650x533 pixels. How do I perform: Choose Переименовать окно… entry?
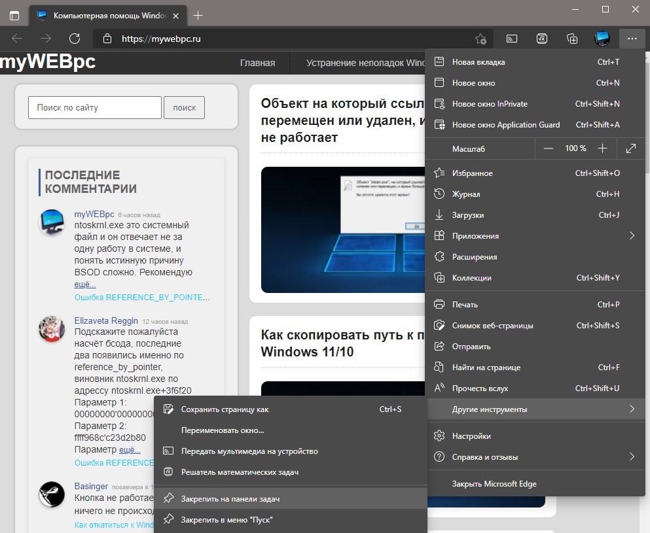290,430
